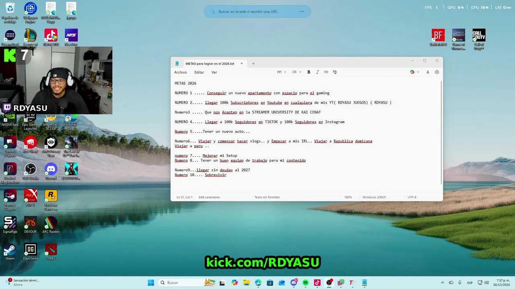The width and height of the screenshot is (515, 289).
Task: Click the text line "Numero 10.... Sobrevivir"
Action: click(x=200, y=175)
